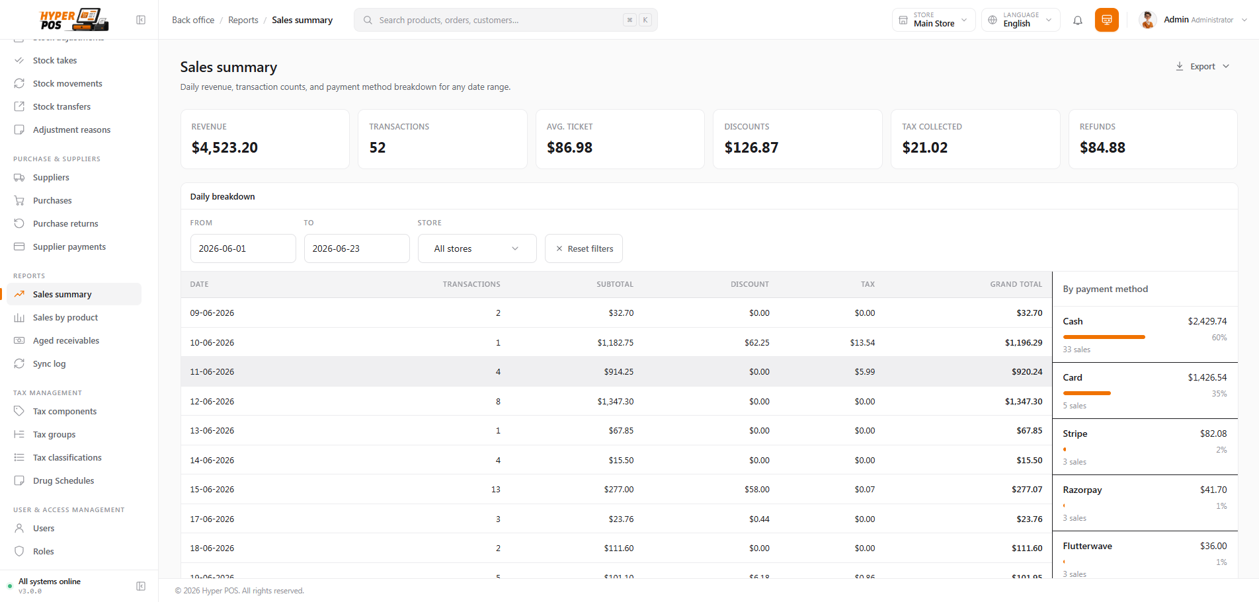Viewport: 1259px width, 602px height.
Task: Click the Sync log refresh icon
Action: pyautogui.click(x=19, y=363)
